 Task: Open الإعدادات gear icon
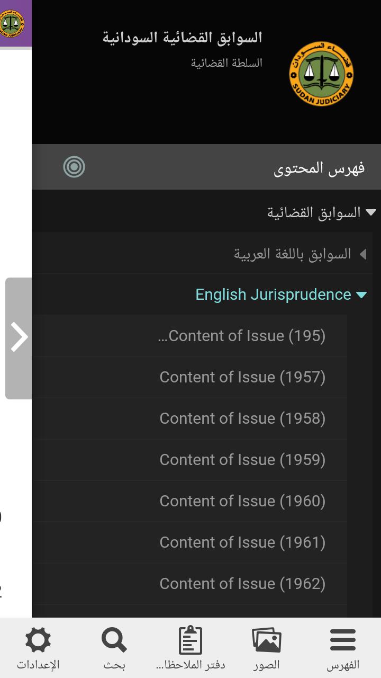(38, 640)
